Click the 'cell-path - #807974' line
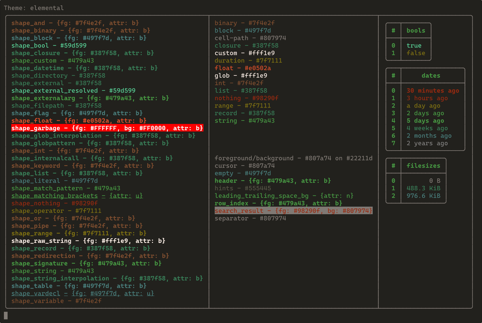This screenshot has height=323, width=482. 250,38
